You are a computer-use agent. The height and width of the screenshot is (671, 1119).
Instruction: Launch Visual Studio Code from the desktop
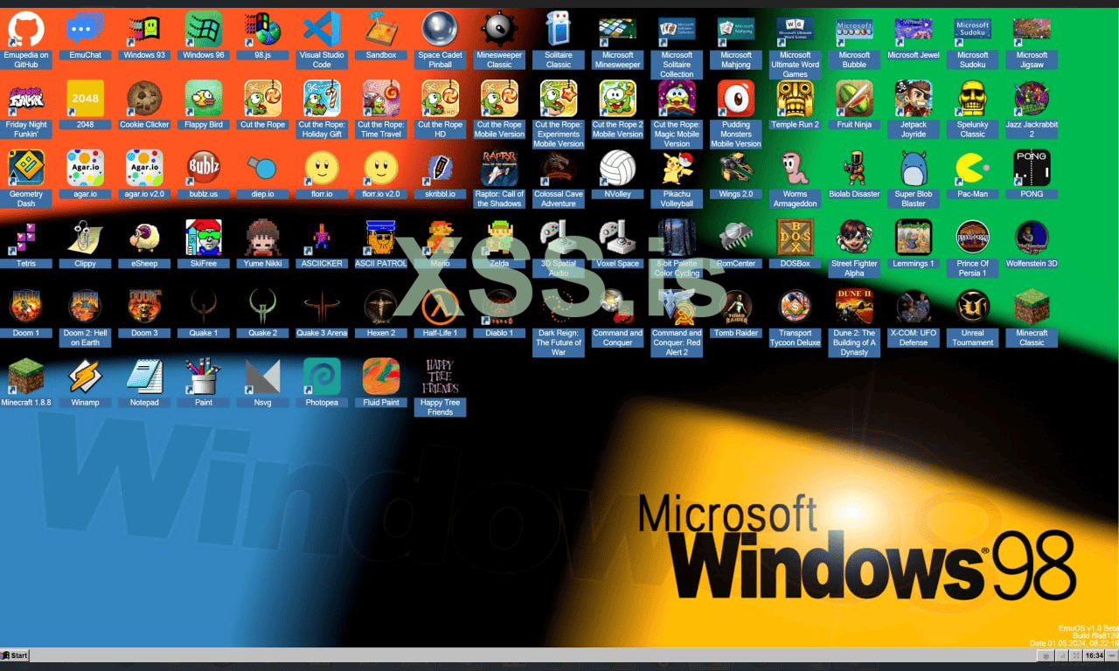pyautogui.click(x=322, y=30)
